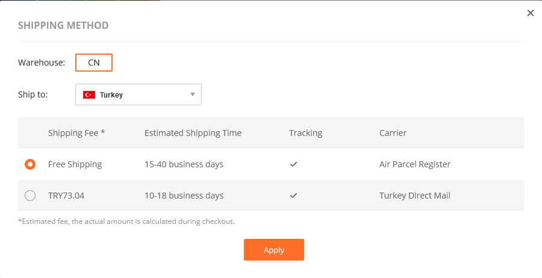Select the Free Shipping radio button
Screen dimensions: 542x278
coord(30,164)
